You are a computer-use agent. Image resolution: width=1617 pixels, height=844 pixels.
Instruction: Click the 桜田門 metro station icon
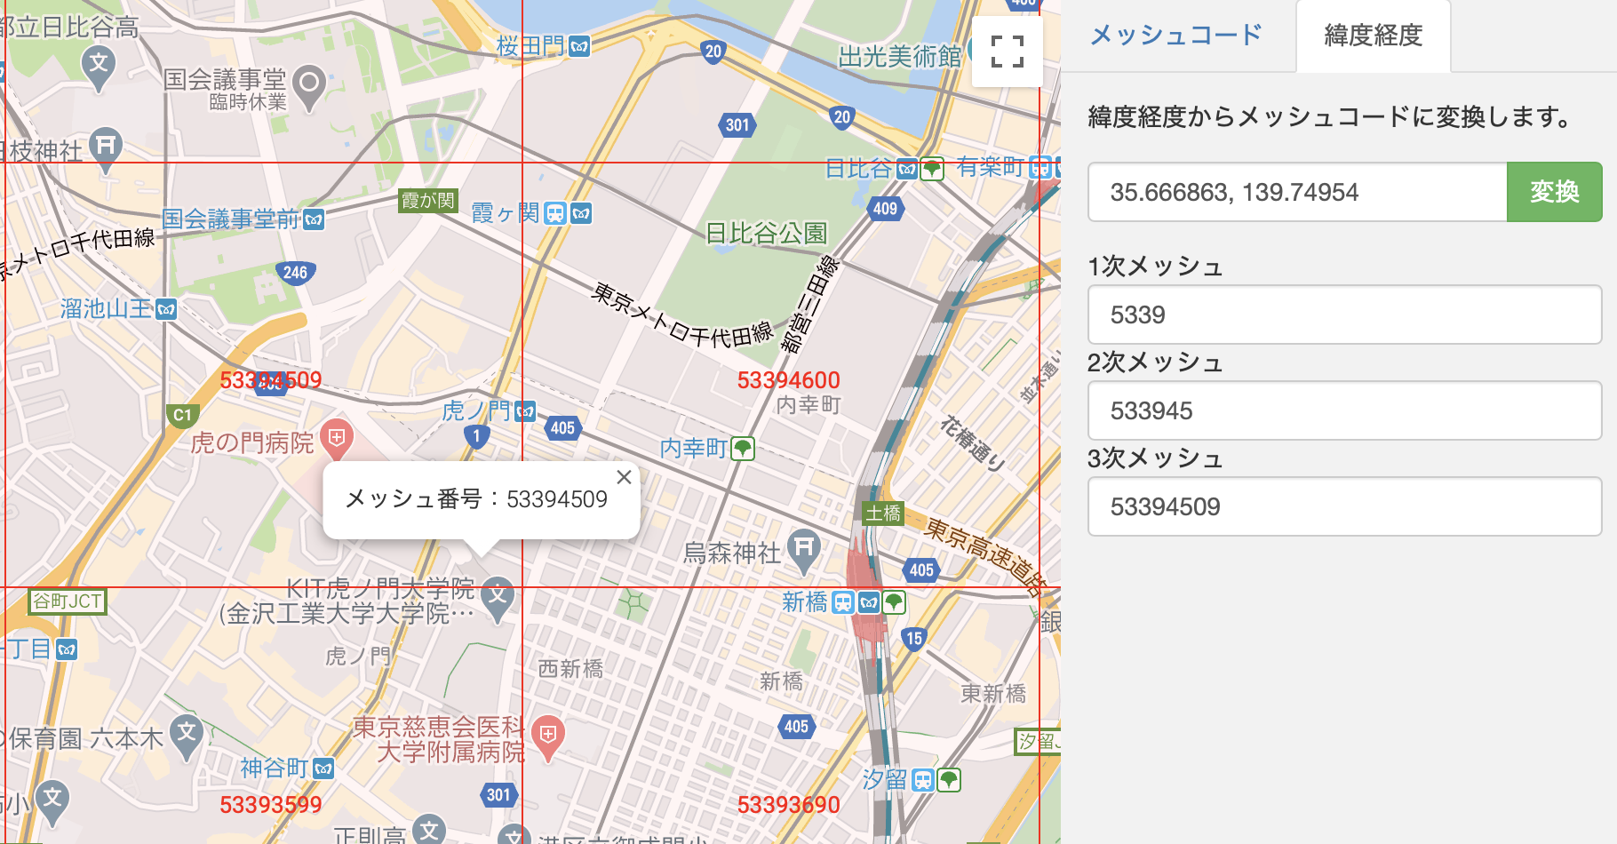579,46
